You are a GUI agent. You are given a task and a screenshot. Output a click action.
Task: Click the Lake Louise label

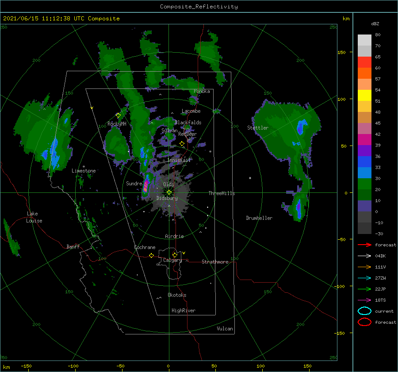34,217
